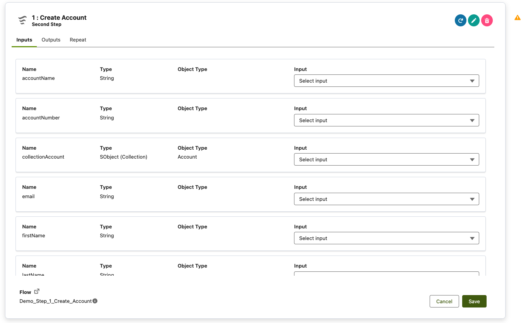Switch to the Outputs tab

(x=51, y=40)
